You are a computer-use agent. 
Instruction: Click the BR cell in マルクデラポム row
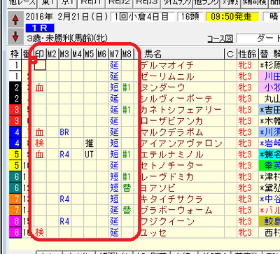64,132
